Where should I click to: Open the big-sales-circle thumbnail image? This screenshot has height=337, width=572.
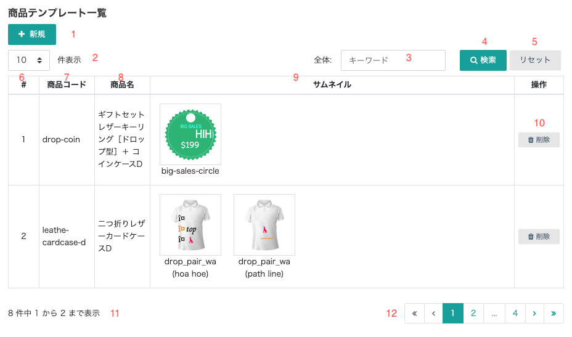pyautogui.click(x=190, y=134)
